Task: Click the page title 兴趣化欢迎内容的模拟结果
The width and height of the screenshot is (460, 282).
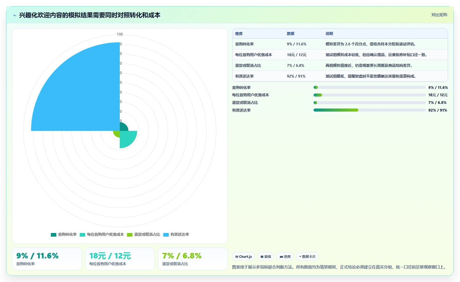Action: point(90,15)
